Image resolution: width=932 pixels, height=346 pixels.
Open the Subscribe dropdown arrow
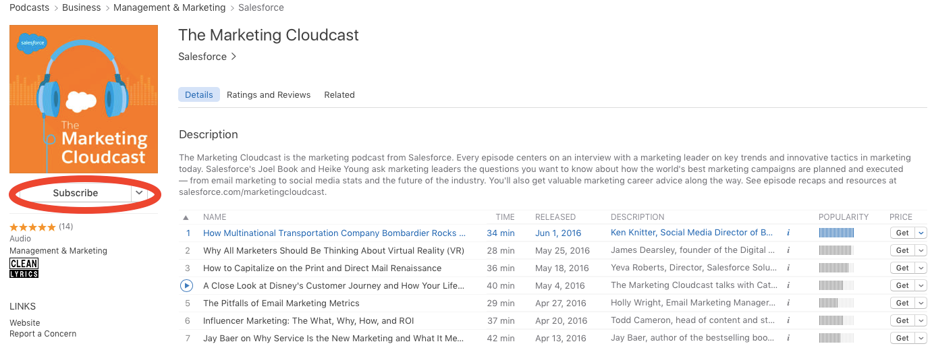139,193
